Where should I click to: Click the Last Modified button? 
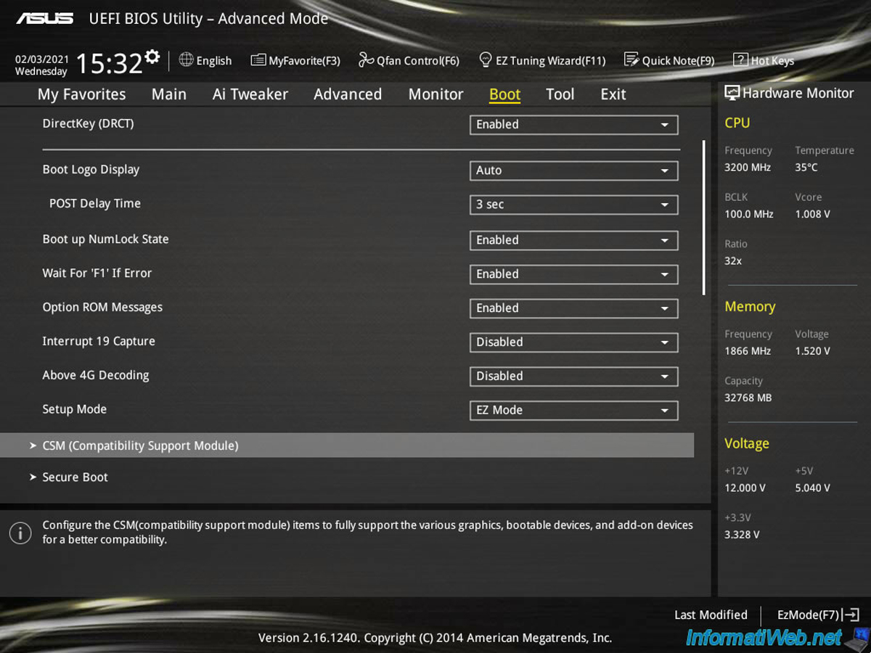pyautogui.click(x=711, y=615)
